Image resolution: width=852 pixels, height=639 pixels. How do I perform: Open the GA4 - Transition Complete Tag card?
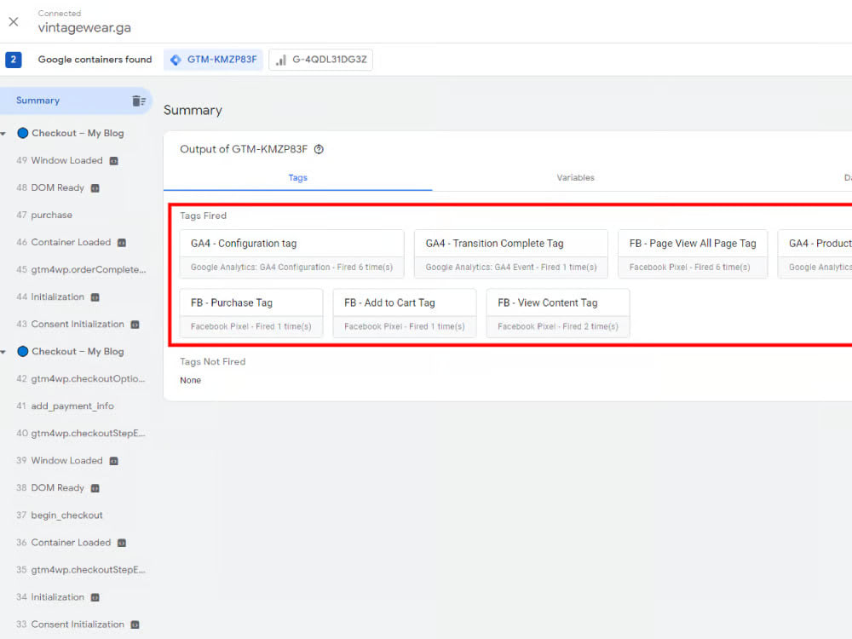(510, 254)
